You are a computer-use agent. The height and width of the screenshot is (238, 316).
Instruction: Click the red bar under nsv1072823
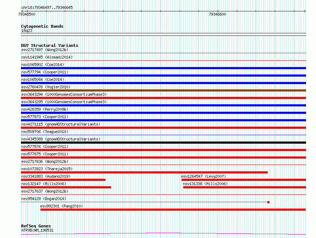[144, 172]
